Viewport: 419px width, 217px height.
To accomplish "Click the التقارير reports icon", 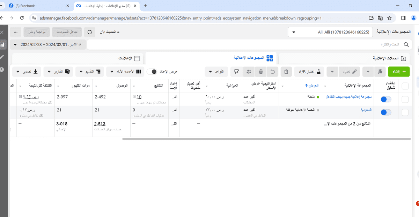I will click(x=67, y=71).
